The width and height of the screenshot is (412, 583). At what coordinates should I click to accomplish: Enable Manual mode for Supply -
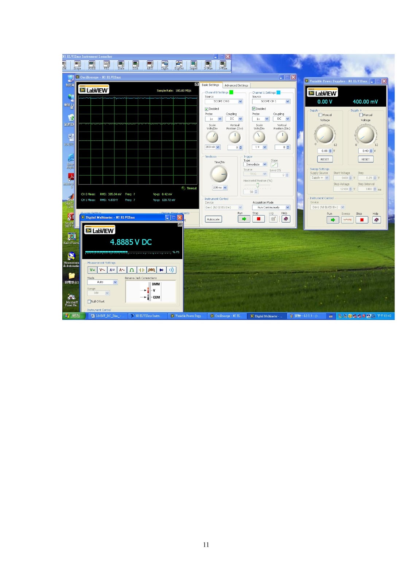point(320,115)
